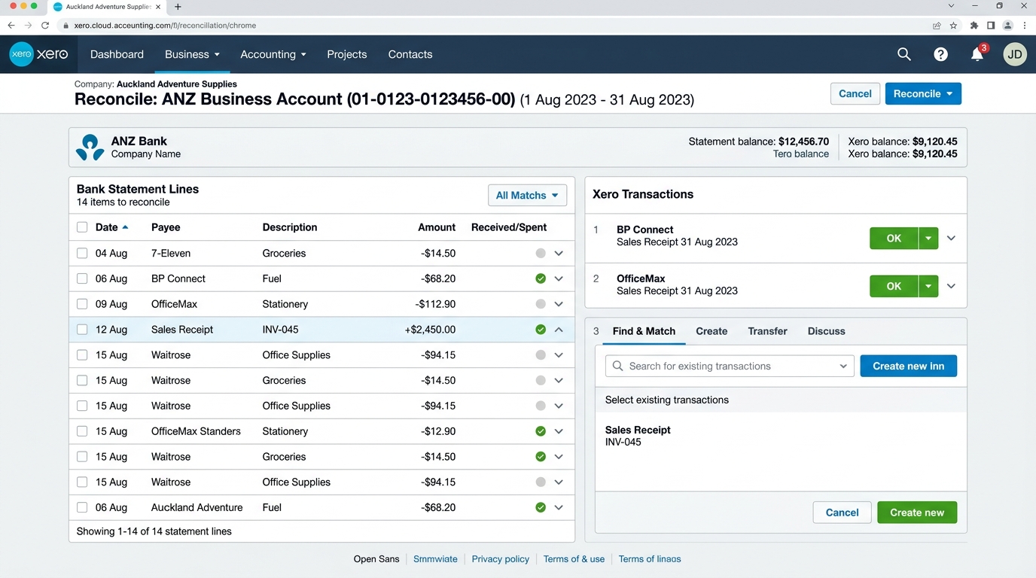Screen dimensions: 1036x578
Task: Open the Dashboard menu item
Action: click(x=117, y=54)
